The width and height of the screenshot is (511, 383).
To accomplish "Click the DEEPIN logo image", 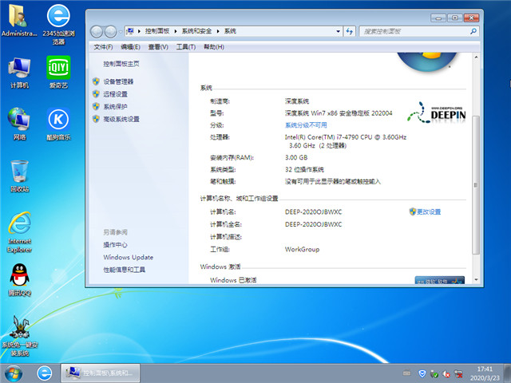I will coord(437,113).
